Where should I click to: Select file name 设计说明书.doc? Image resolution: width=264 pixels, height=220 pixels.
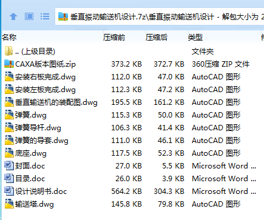(x=41, y=192)
